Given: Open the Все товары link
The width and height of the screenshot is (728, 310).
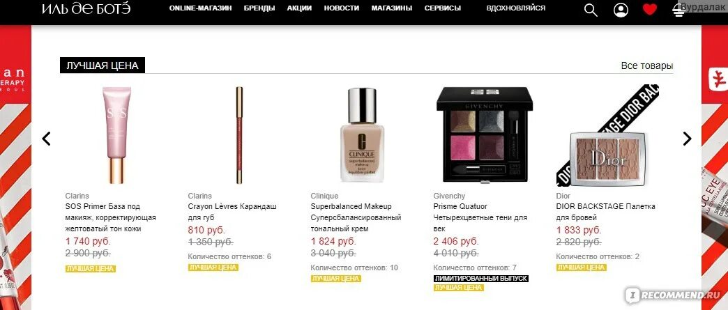Looking at the screenshot, I should 647,66.
